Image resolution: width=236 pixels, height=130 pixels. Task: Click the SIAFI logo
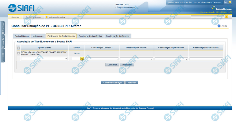click(x=21, y=7)
